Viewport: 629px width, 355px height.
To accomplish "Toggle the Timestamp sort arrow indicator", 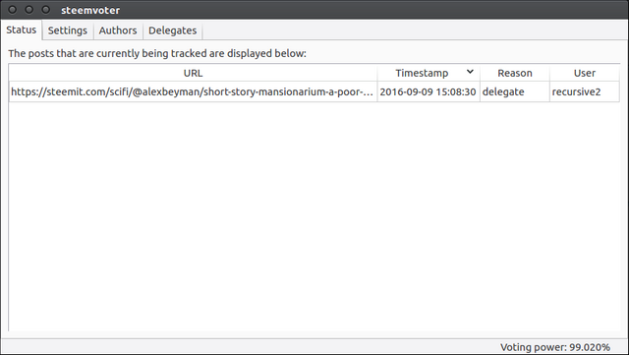I will tap(470, 72).
